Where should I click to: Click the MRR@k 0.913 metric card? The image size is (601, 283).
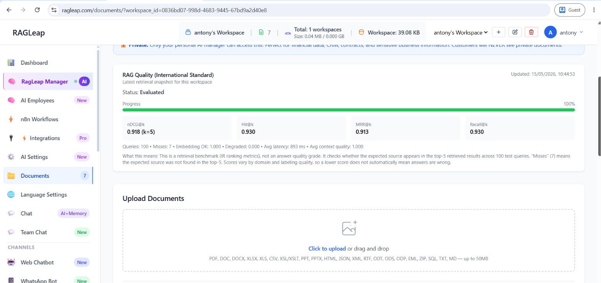click(x=406, y=128)
